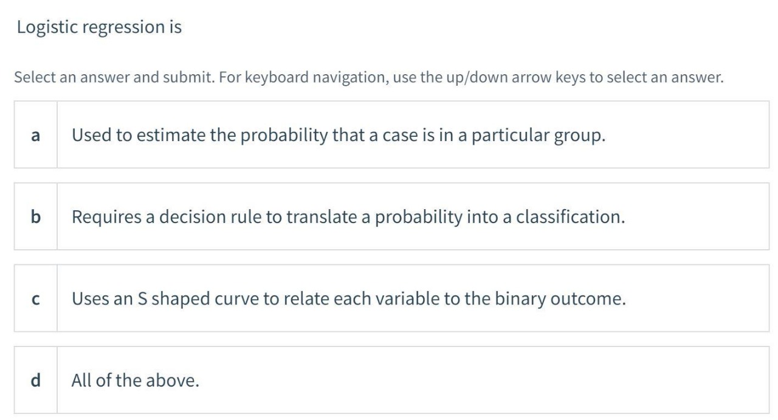Click the letter label 'b'
Viewport: 778px width, 420px height.
tap(36, 218)
